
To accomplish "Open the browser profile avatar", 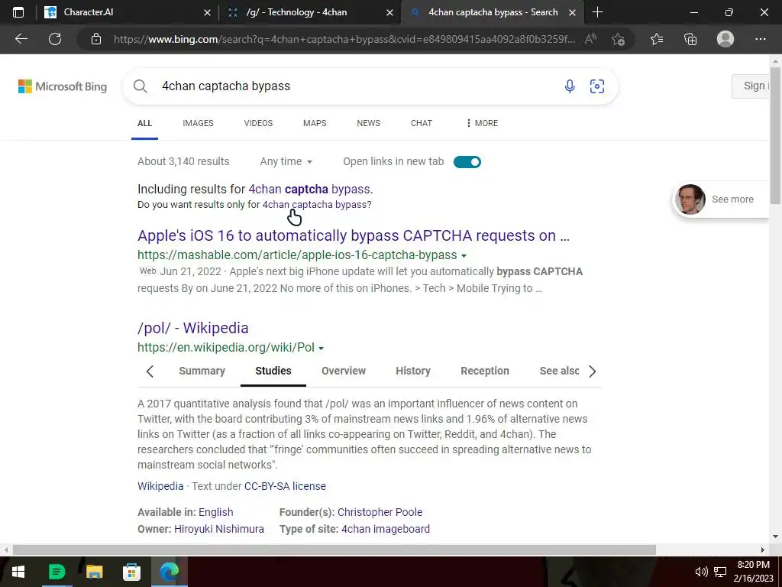I will [x=725, y=39].
